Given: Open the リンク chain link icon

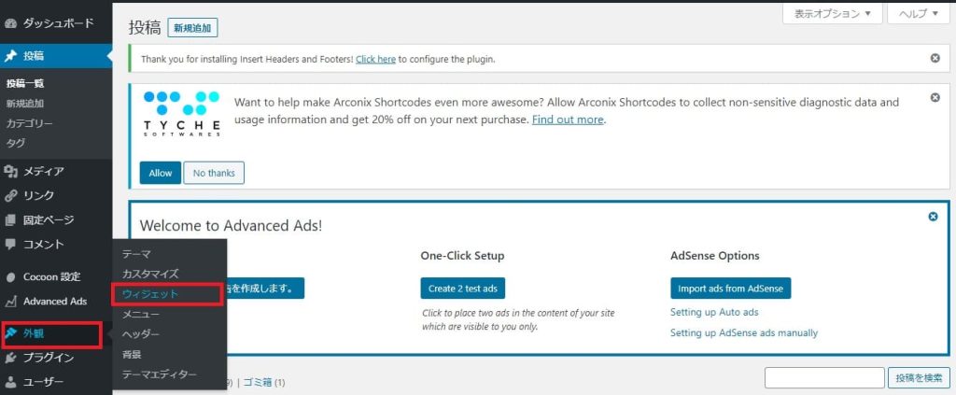Looking at the screenshot, I should tap(9, 196).
